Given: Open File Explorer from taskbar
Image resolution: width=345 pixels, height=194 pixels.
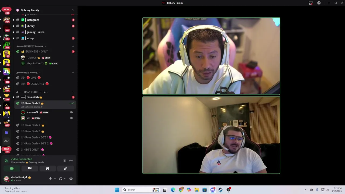Looking at the screenshot, I should (x=197, y=190).
